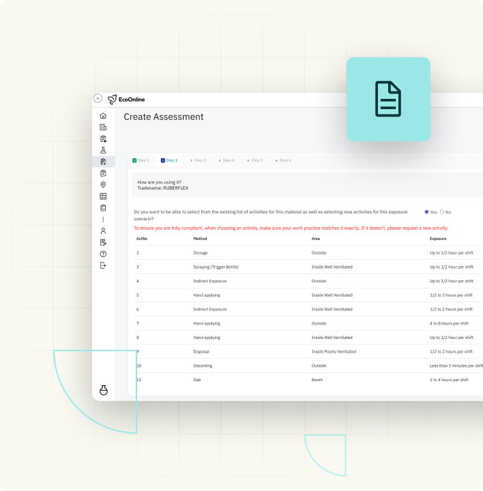Click the user profile icon in sidebar
This screenshot has width=483, height=491.
pyautogui.click(x=103, y=231)
